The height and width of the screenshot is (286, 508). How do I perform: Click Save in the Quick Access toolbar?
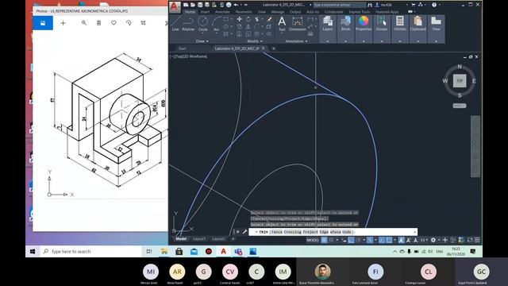pyautogui.click(x=200, y=5)
